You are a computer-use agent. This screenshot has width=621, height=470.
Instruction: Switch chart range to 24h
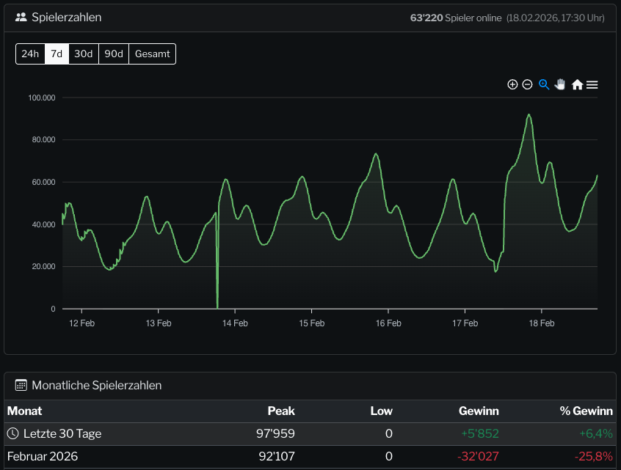pyautogui.click(x=30, y=54)
